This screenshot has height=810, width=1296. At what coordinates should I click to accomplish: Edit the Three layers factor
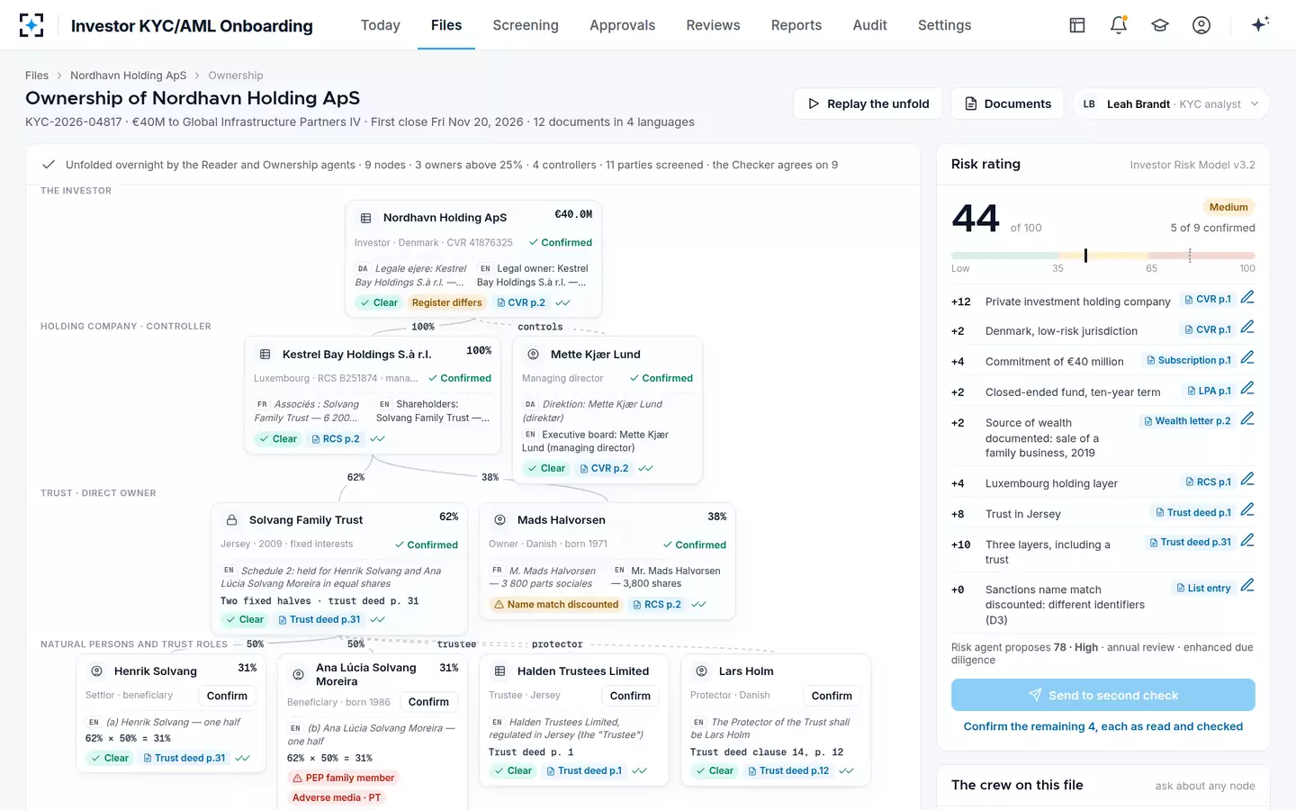pos(1247,541)
